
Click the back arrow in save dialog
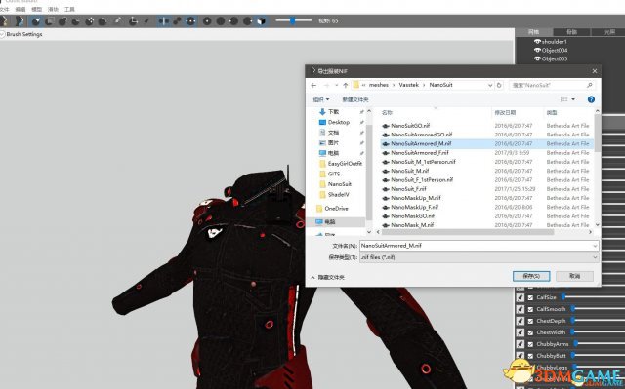[313, 85]
